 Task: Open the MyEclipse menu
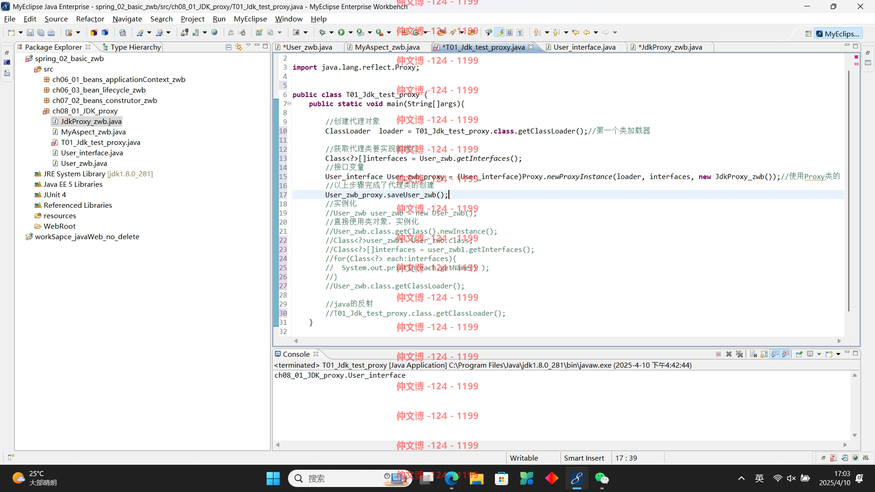tap(250, 19)
